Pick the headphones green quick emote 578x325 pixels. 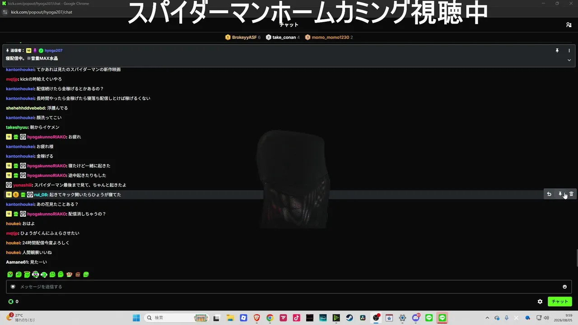click(35, 274)
